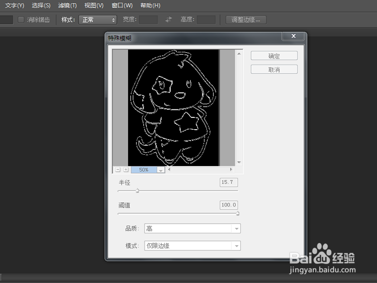Click the cartoon edge preview image

[x=173, y=108]
